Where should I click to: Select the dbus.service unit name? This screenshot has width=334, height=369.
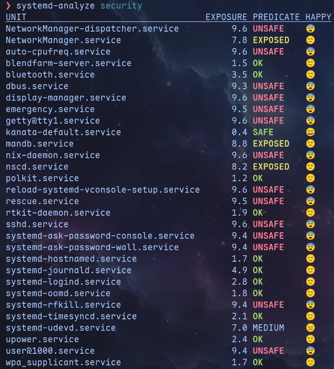(x=37, y=86)
